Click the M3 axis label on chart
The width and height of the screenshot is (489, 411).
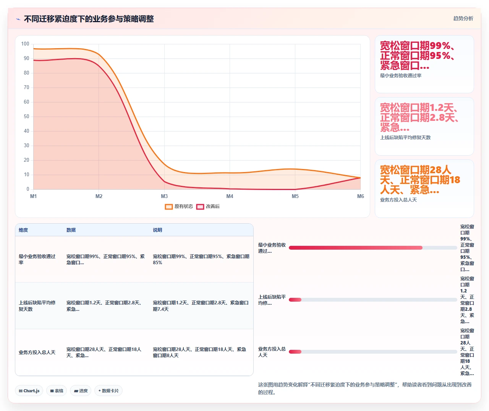164,196
